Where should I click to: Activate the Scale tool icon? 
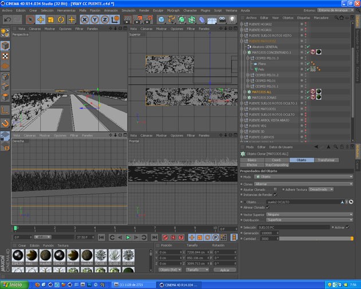pyautogui.click(x=50, y=19)
